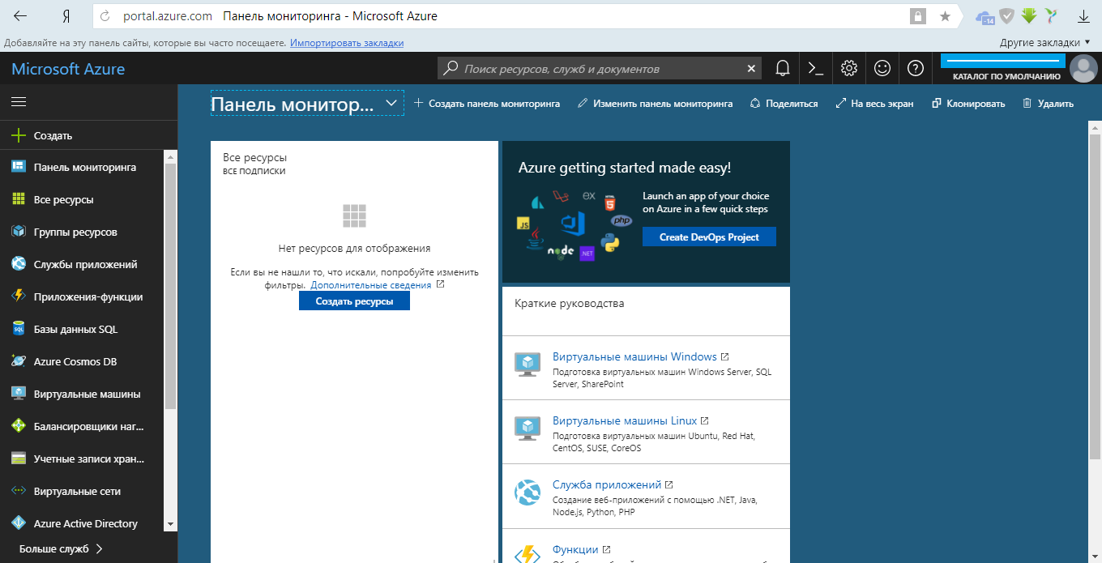
Task: Clear the search box with the X
Action: pos(751,69)
